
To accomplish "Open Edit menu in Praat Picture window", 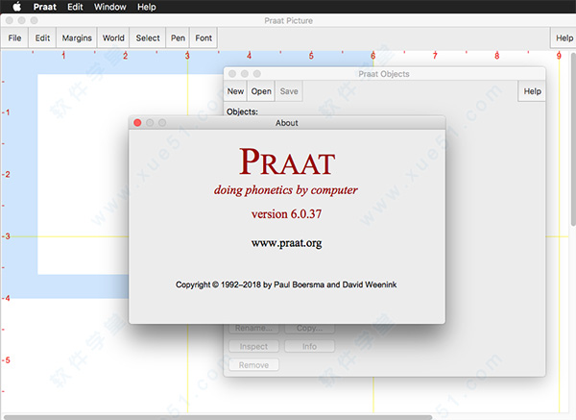I will tap(42, 37).
